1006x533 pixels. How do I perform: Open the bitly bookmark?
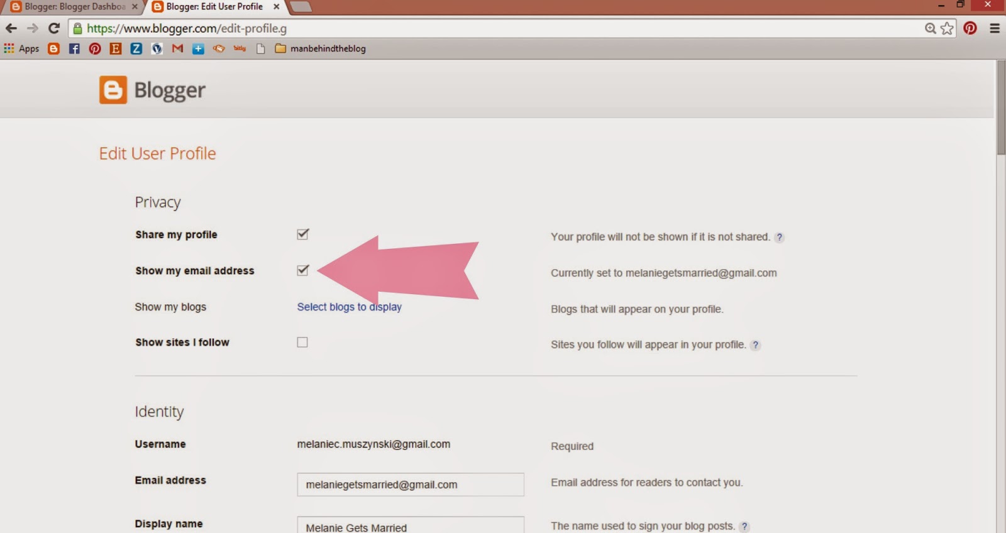point(240,48)
